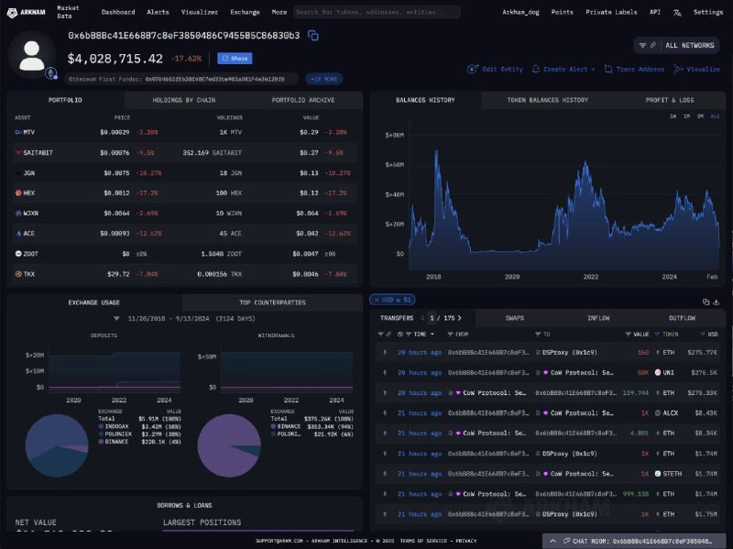Click the transfers page number field
Image resolution: width=733 pixels, height=549 pixels.
432,318
